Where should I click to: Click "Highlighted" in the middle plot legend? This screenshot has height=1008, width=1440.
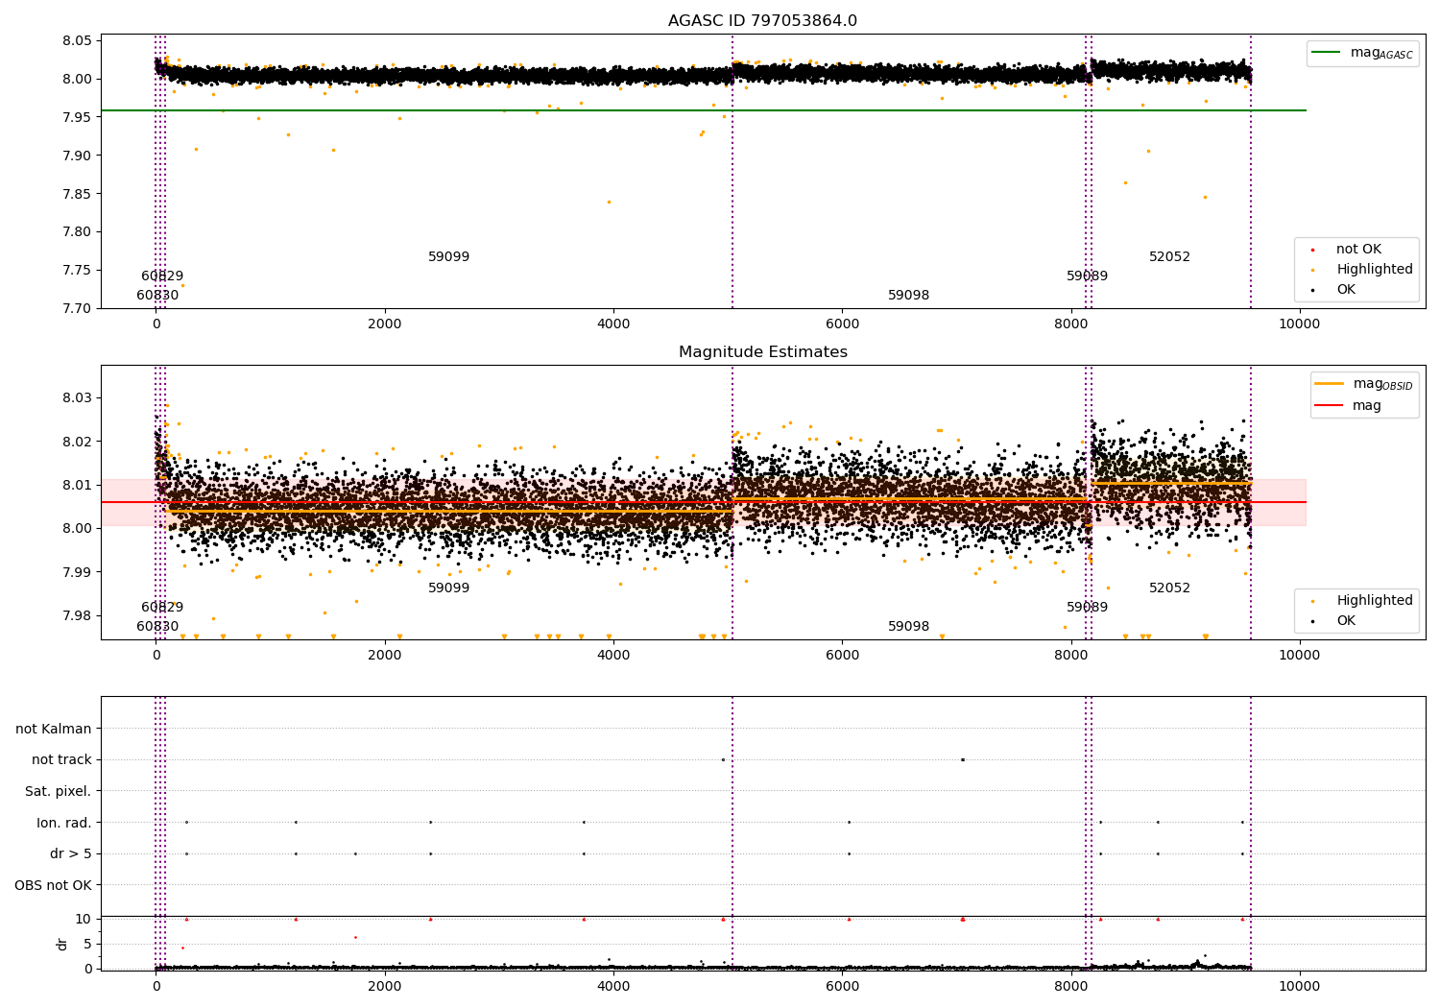tap(1375, 601)
